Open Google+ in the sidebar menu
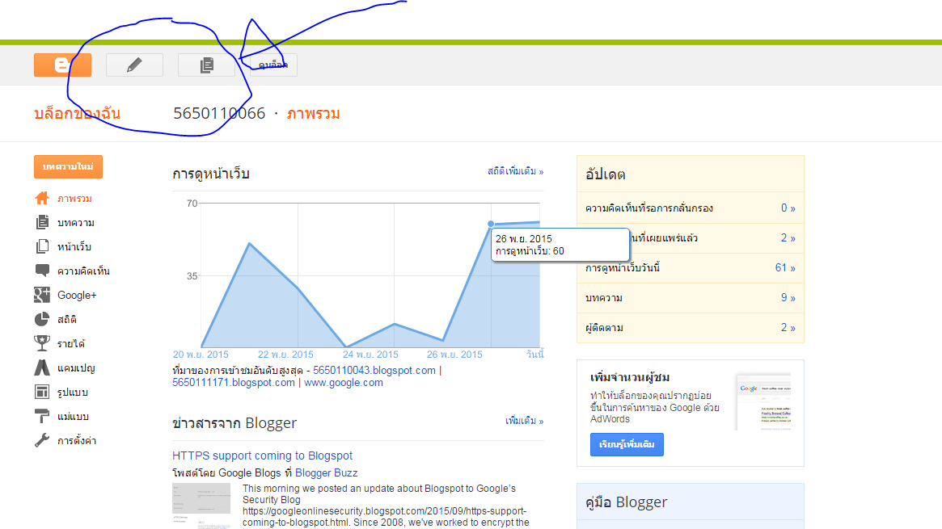This screenshot has height=529, width=942. click(77, 295)
